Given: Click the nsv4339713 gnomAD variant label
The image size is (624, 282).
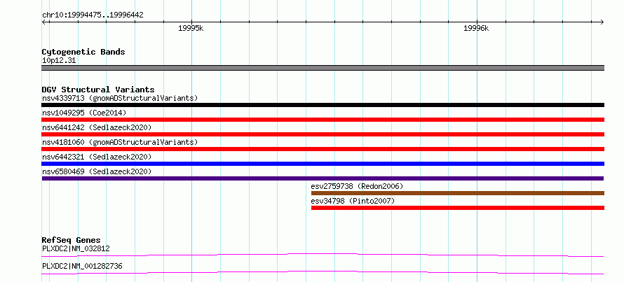Looking at the screenshot, I should pyautogui.click(x=120, y=98).
